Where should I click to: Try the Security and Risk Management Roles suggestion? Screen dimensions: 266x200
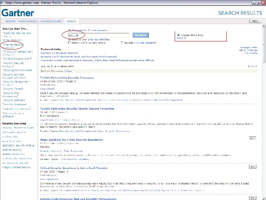(14, 76)
